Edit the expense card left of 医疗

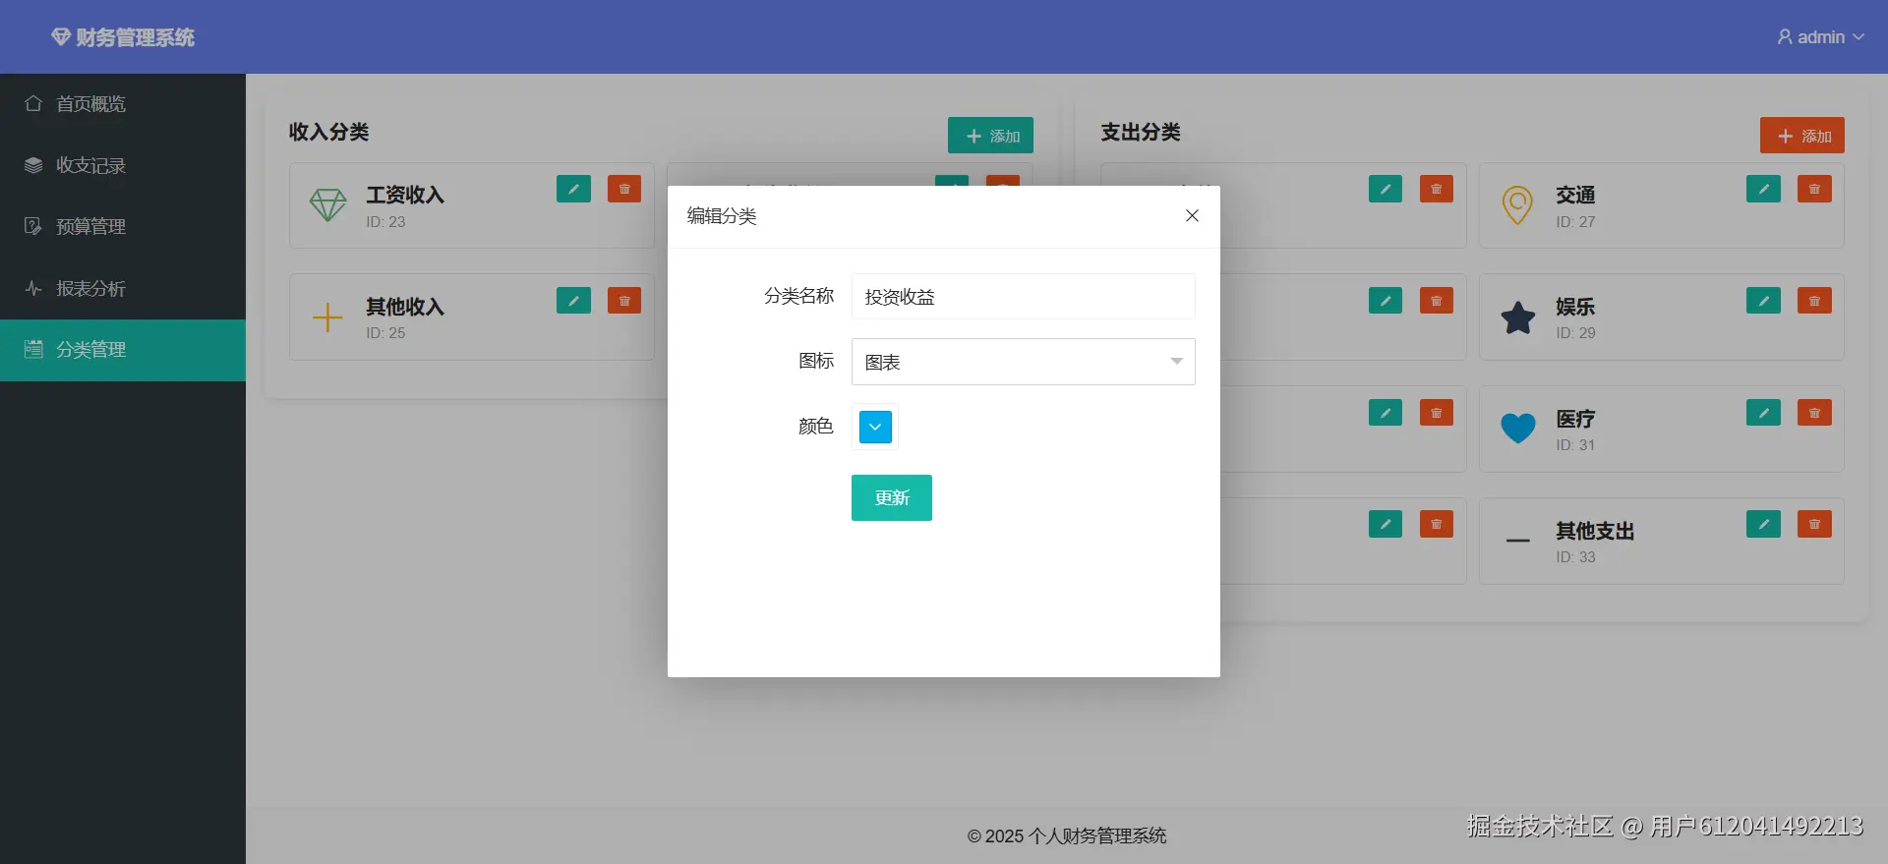[1386, 413]
